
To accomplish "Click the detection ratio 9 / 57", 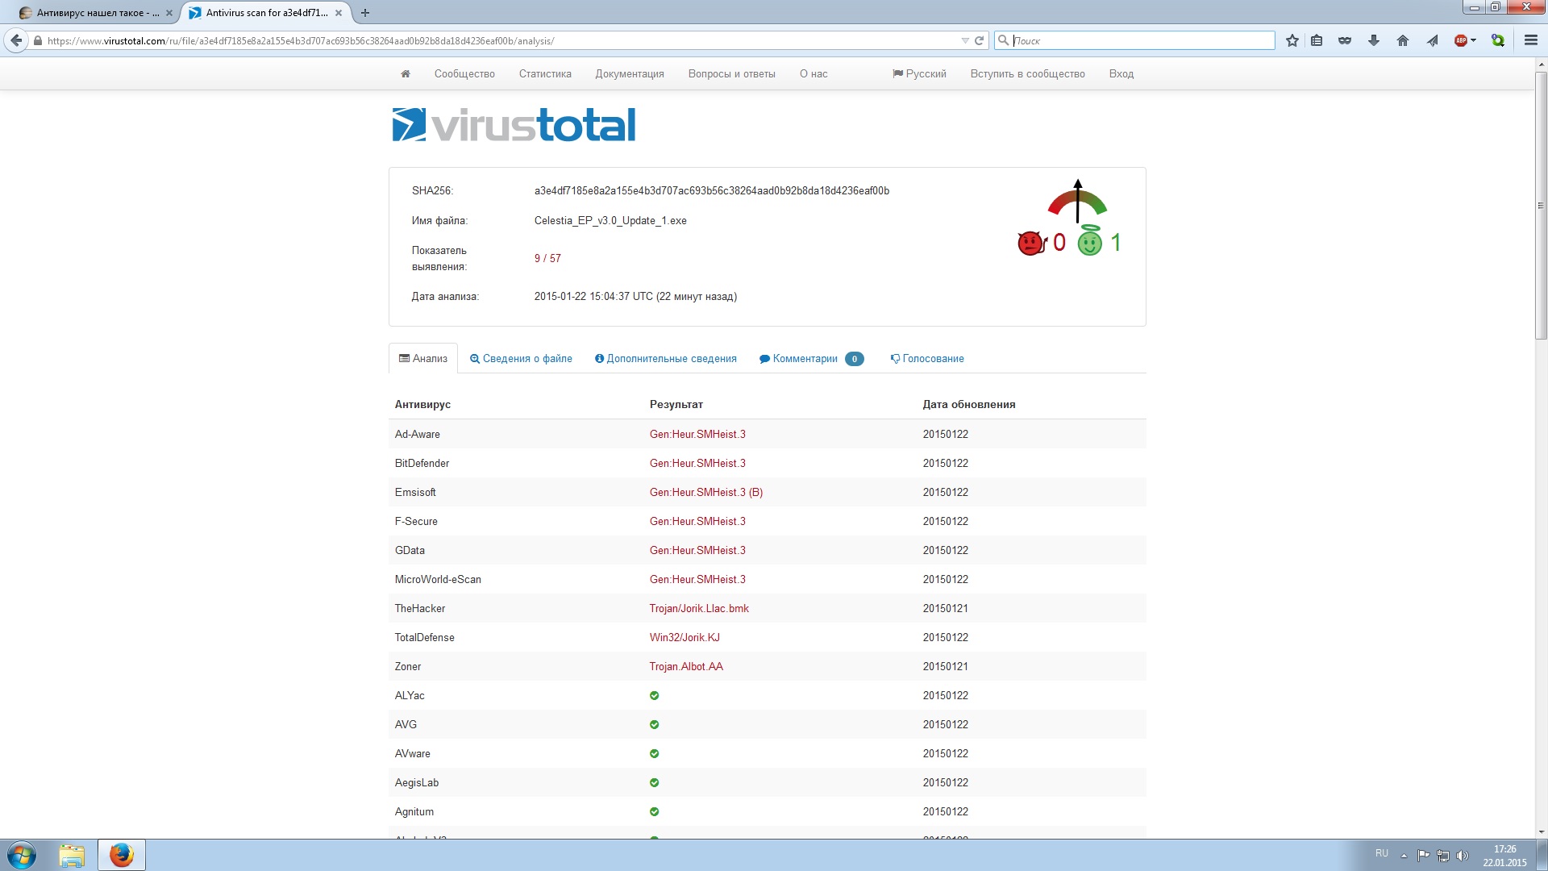I will pyautogui.click(x=547, y=258).
